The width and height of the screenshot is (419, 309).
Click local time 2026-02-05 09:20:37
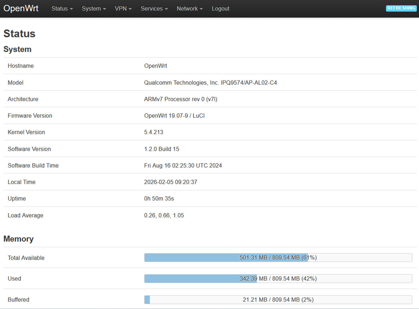(x=171, y=182)
